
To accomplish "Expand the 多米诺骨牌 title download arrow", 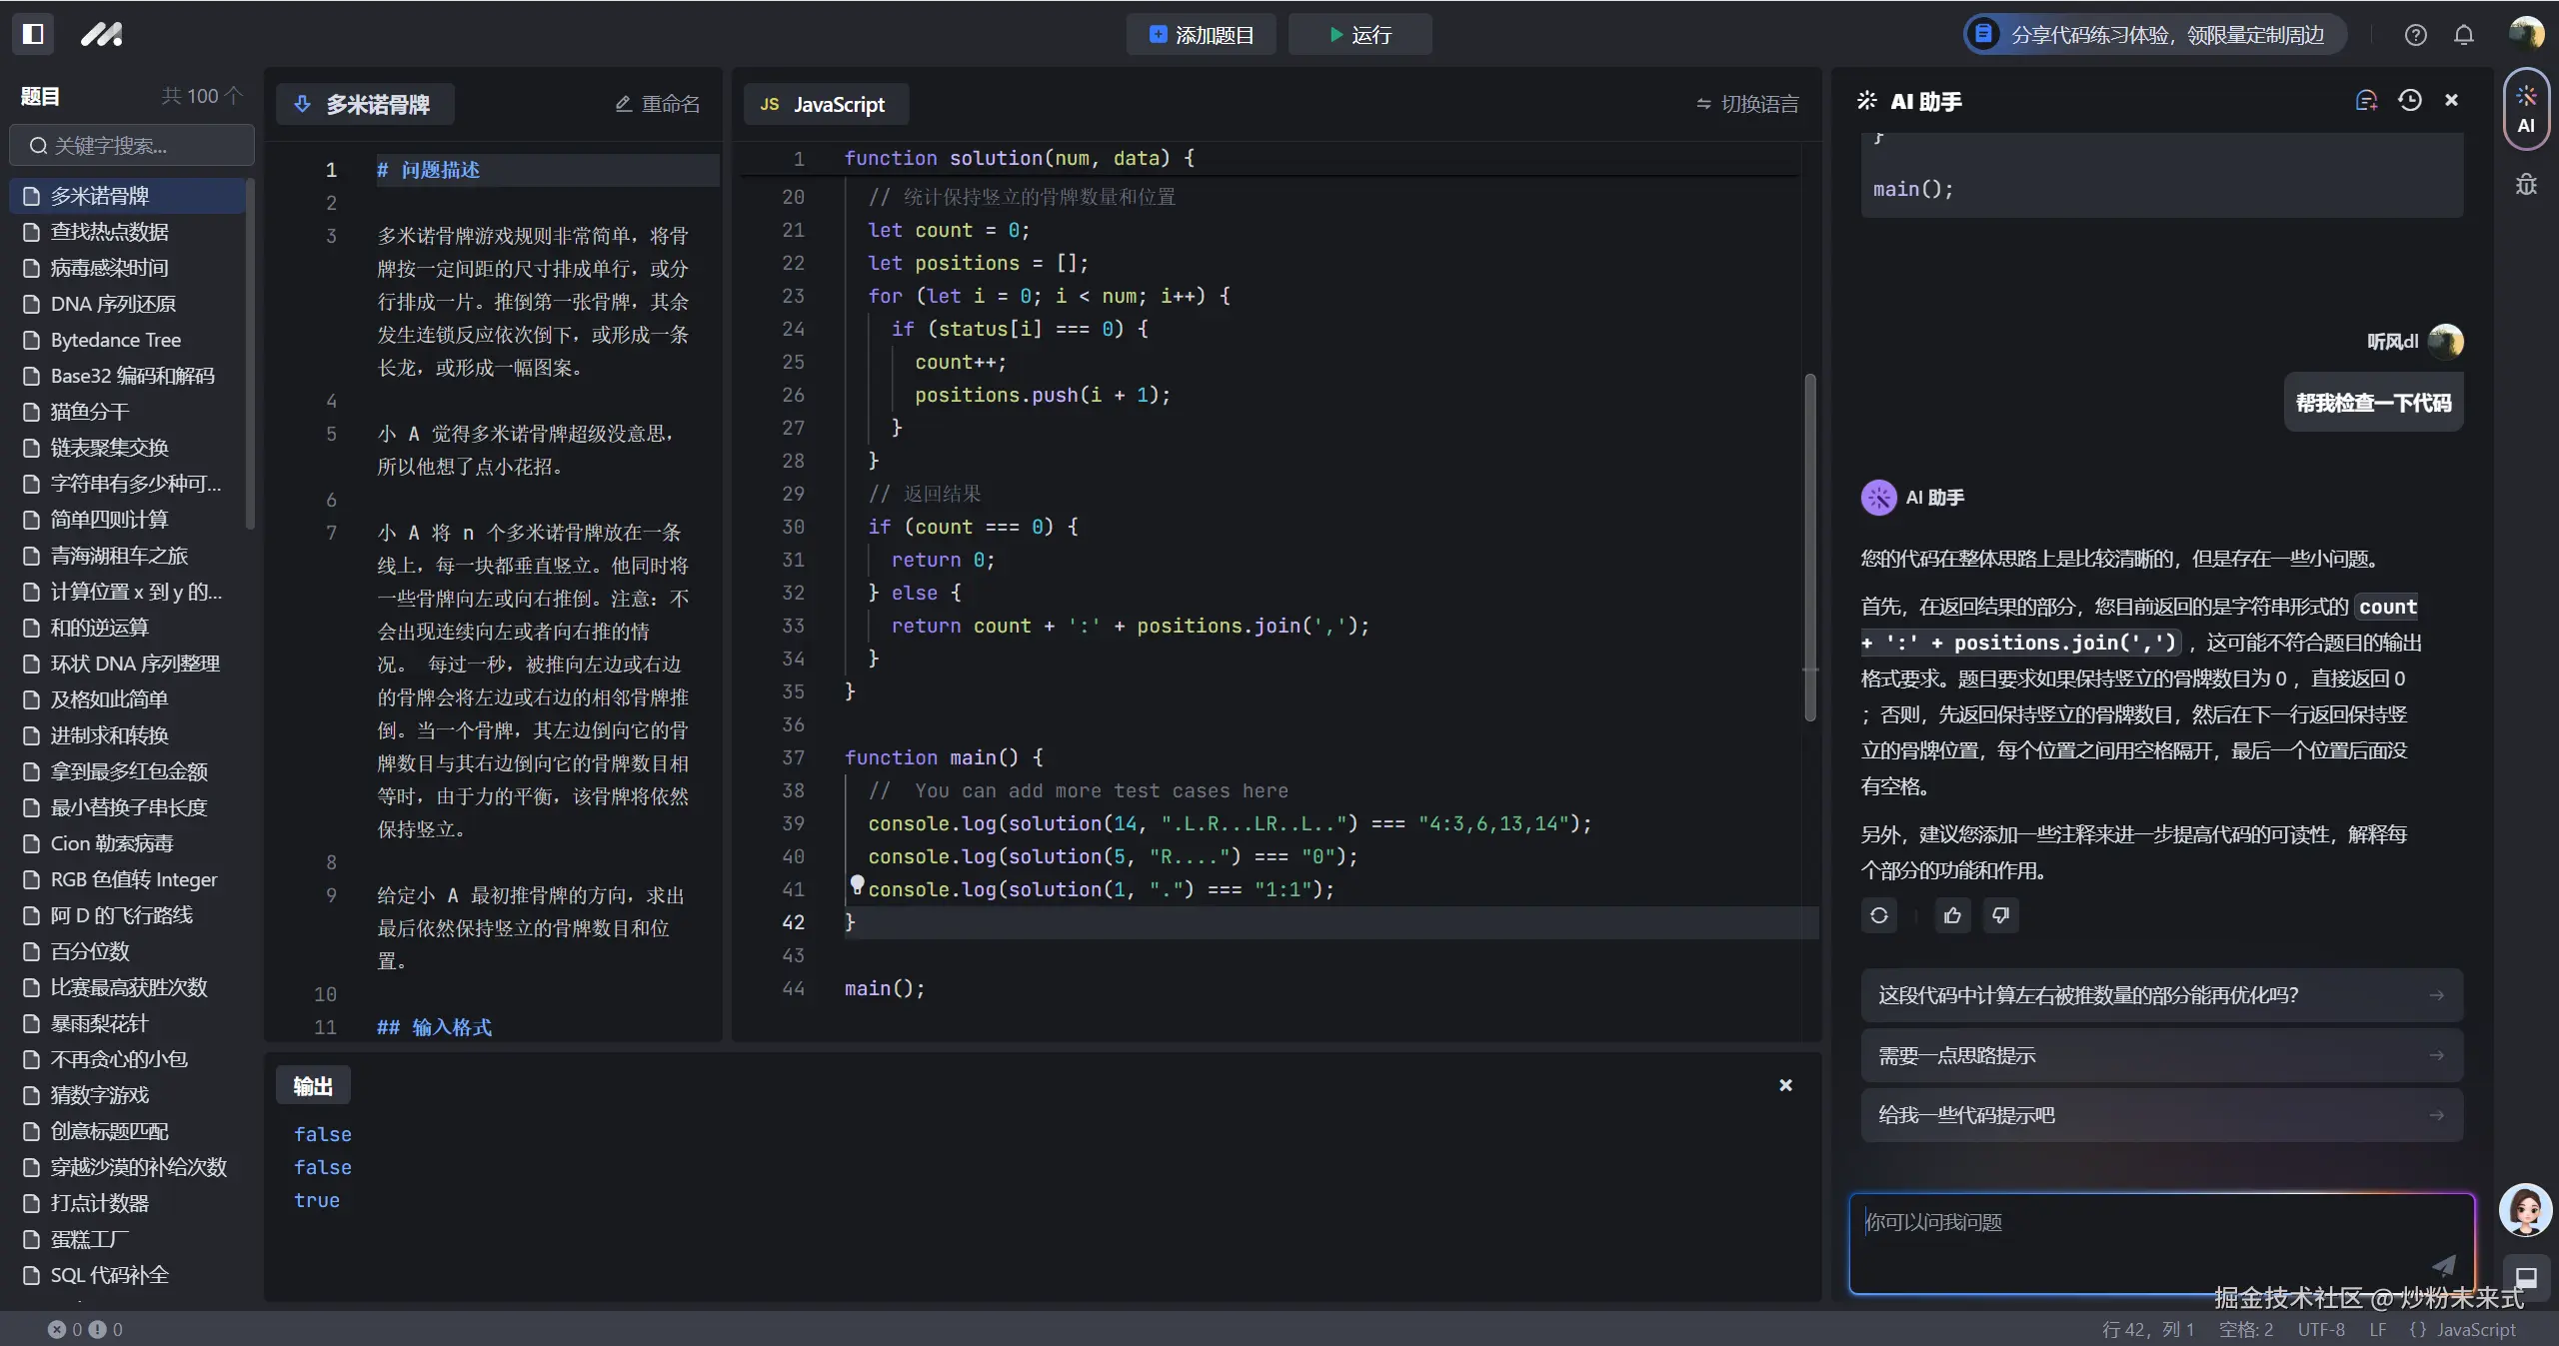I will [x=302, y=104].
